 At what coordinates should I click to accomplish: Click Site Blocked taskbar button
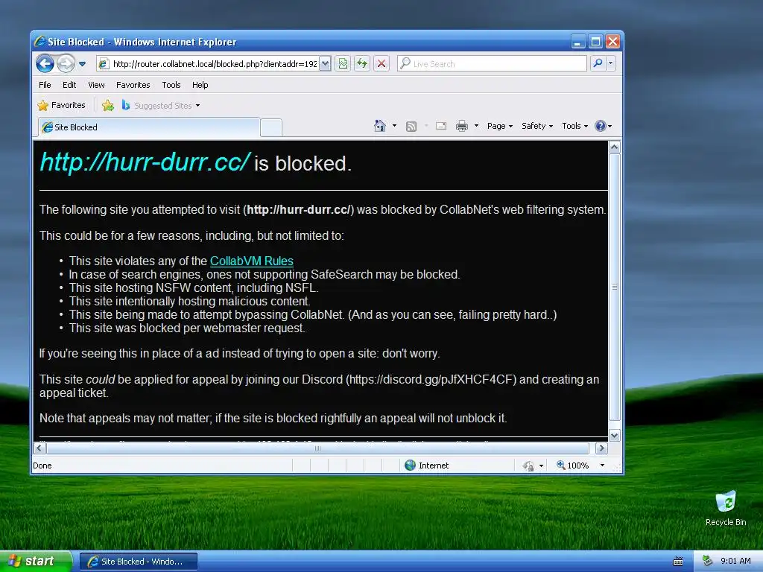(139, 562)
